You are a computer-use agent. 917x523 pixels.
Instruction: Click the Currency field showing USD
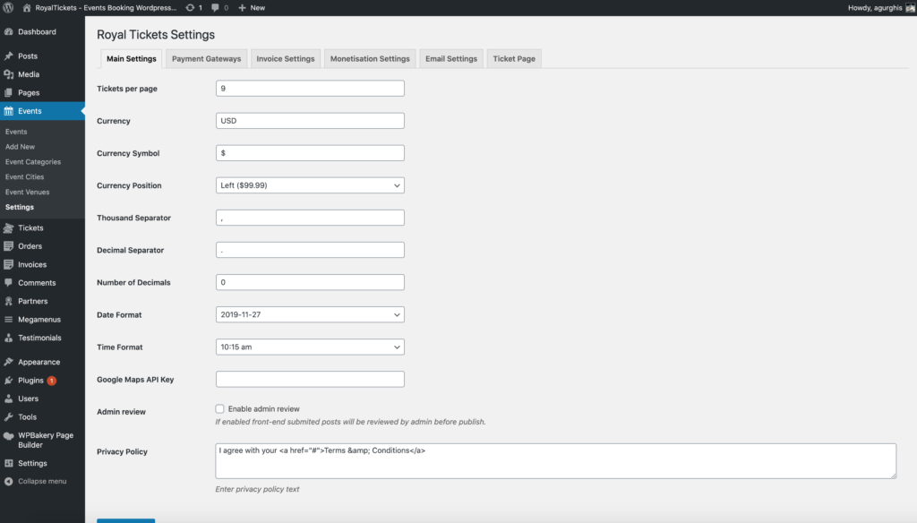coord(310,121)
